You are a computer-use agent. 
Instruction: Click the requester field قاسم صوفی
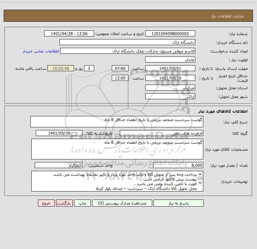point(128,51)
